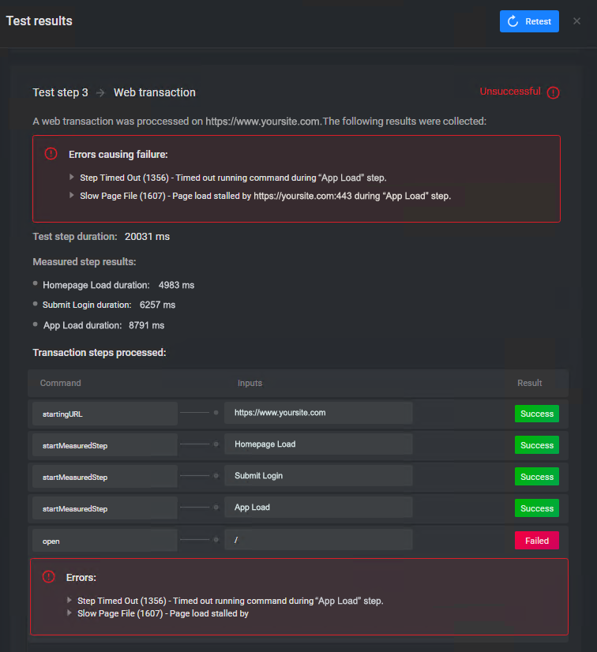Click the Result column header
Screen dimensions: 597x652
[x=529, y=383]
